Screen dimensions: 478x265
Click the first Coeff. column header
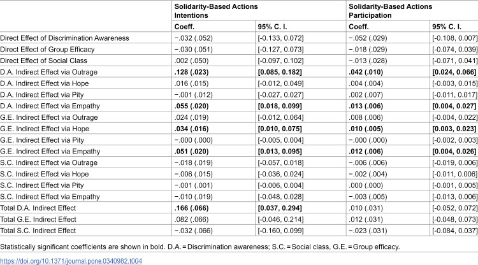184,27
